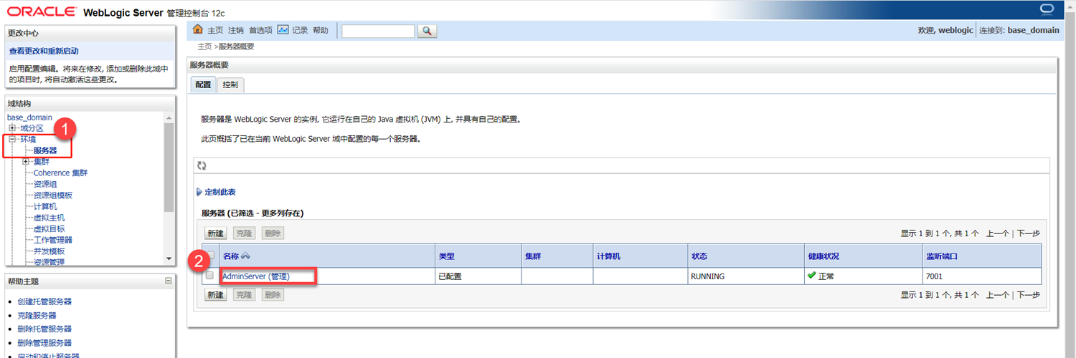Switch to the 配置 tab
This screenshot has width=1076, height=358.
tap(203, 84)
